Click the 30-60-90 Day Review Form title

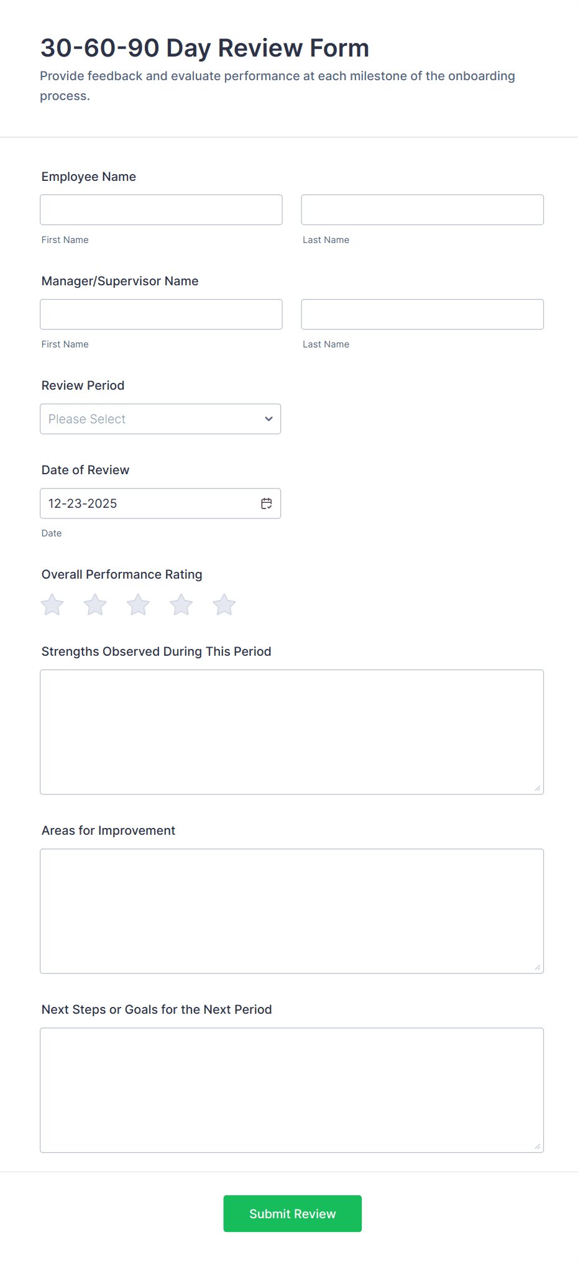(x=204, y=48)
